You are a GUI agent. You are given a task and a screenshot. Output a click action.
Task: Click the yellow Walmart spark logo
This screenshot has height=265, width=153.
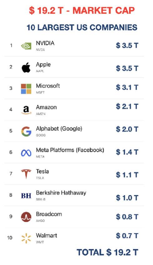click(x=26, y=238)
